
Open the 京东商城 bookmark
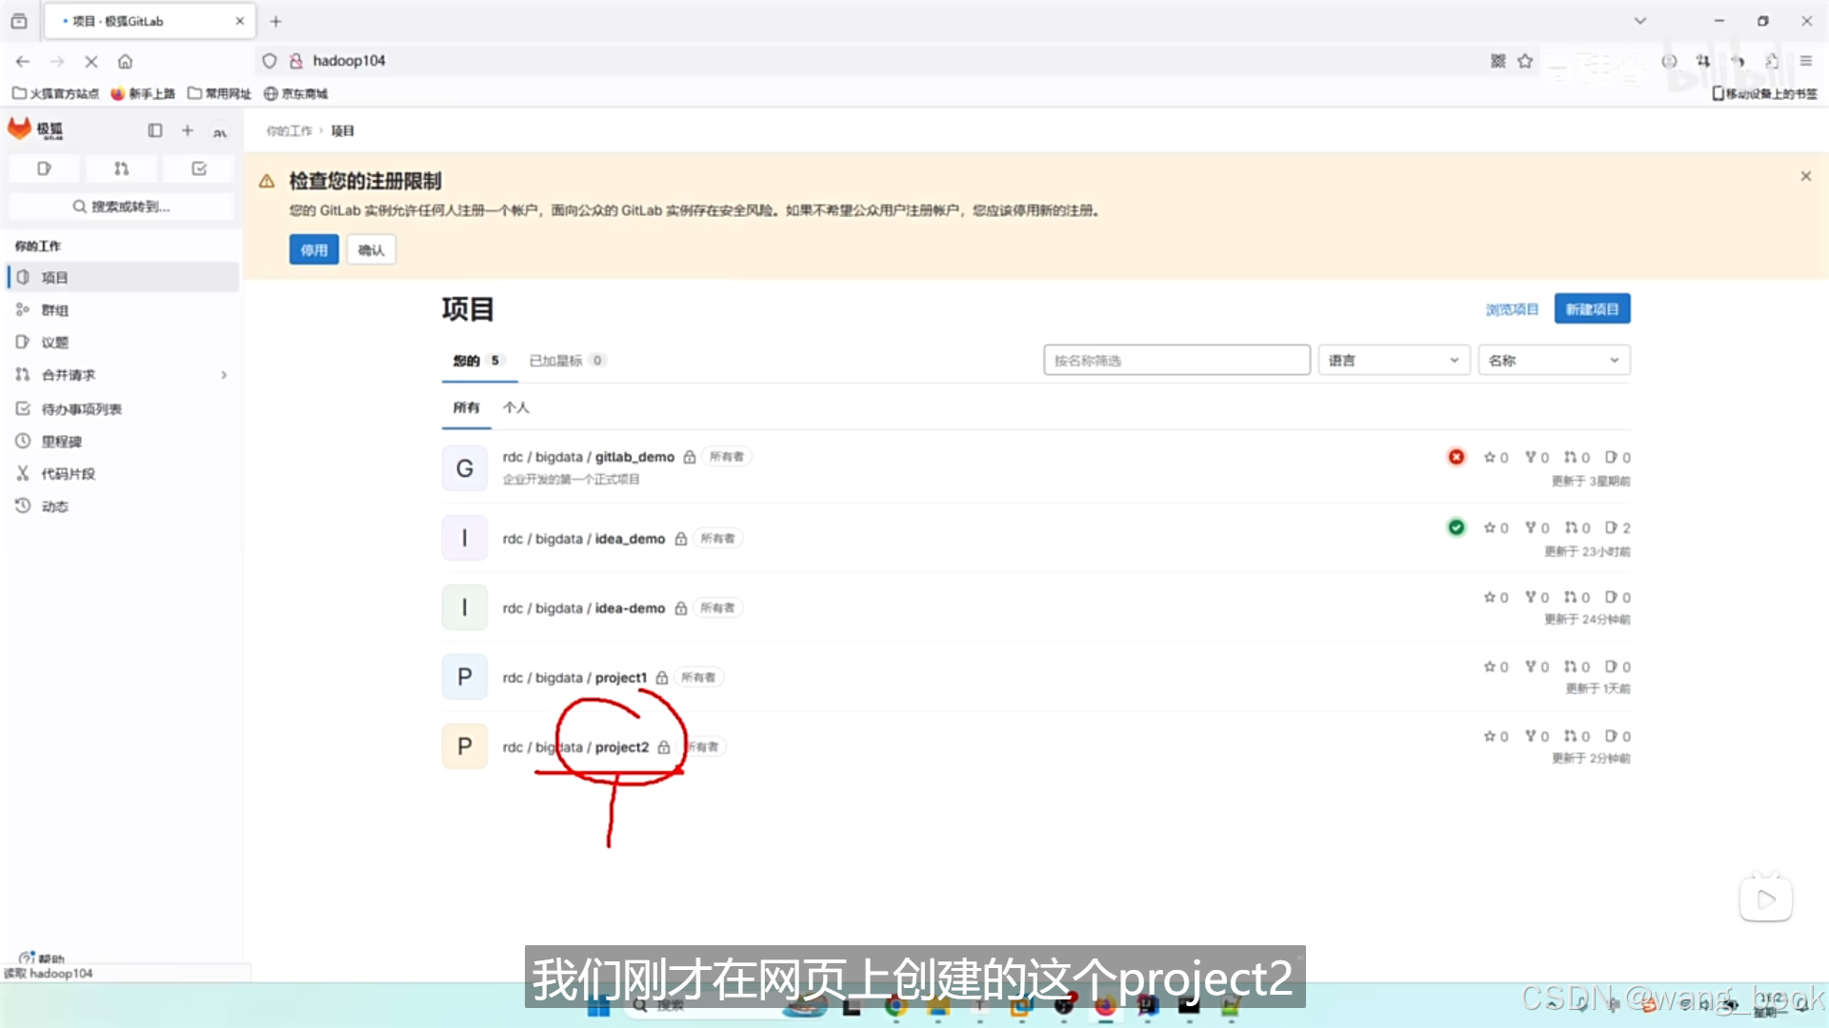[x=295, y=93]
